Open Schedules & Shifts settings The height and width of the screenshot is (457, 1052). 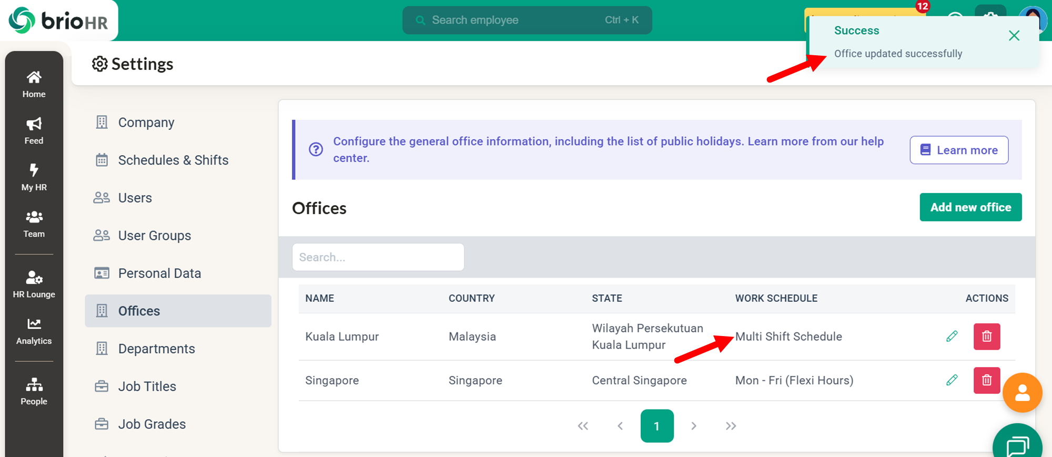tap(173, 160)
